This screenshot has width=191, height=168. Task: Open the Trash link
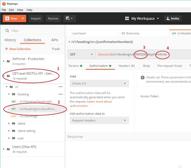[56, 49]
